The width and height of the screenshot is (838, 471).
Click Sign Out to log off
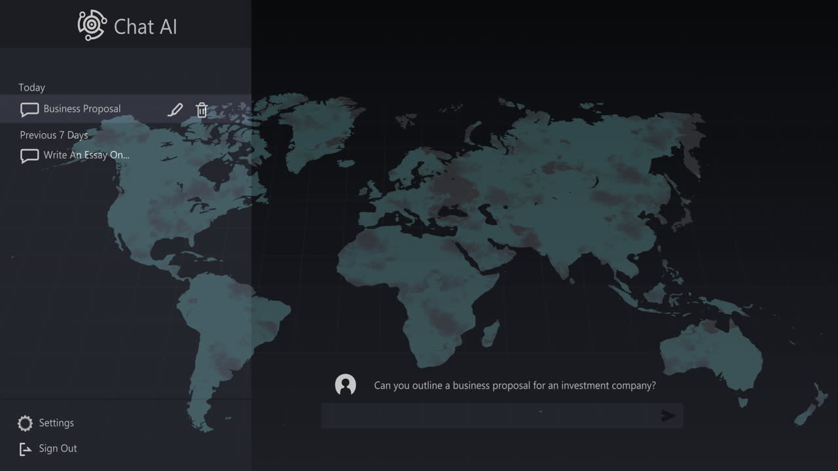coord(58,448)
